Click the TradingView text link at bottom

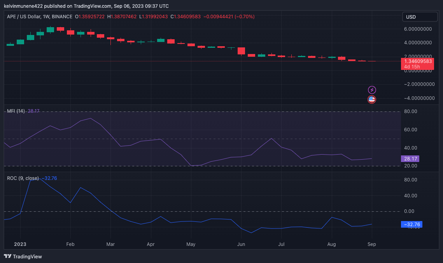27,256
